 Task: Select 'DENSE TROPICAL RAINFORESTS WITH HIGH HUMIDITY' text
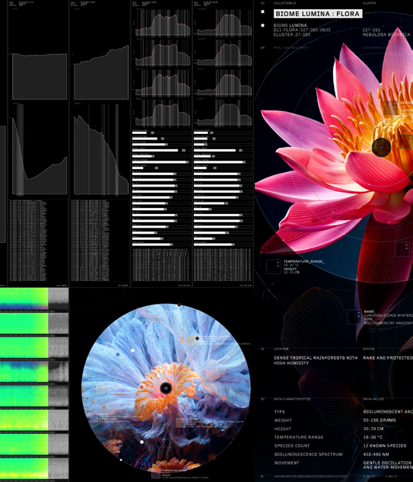pos(316,360)
